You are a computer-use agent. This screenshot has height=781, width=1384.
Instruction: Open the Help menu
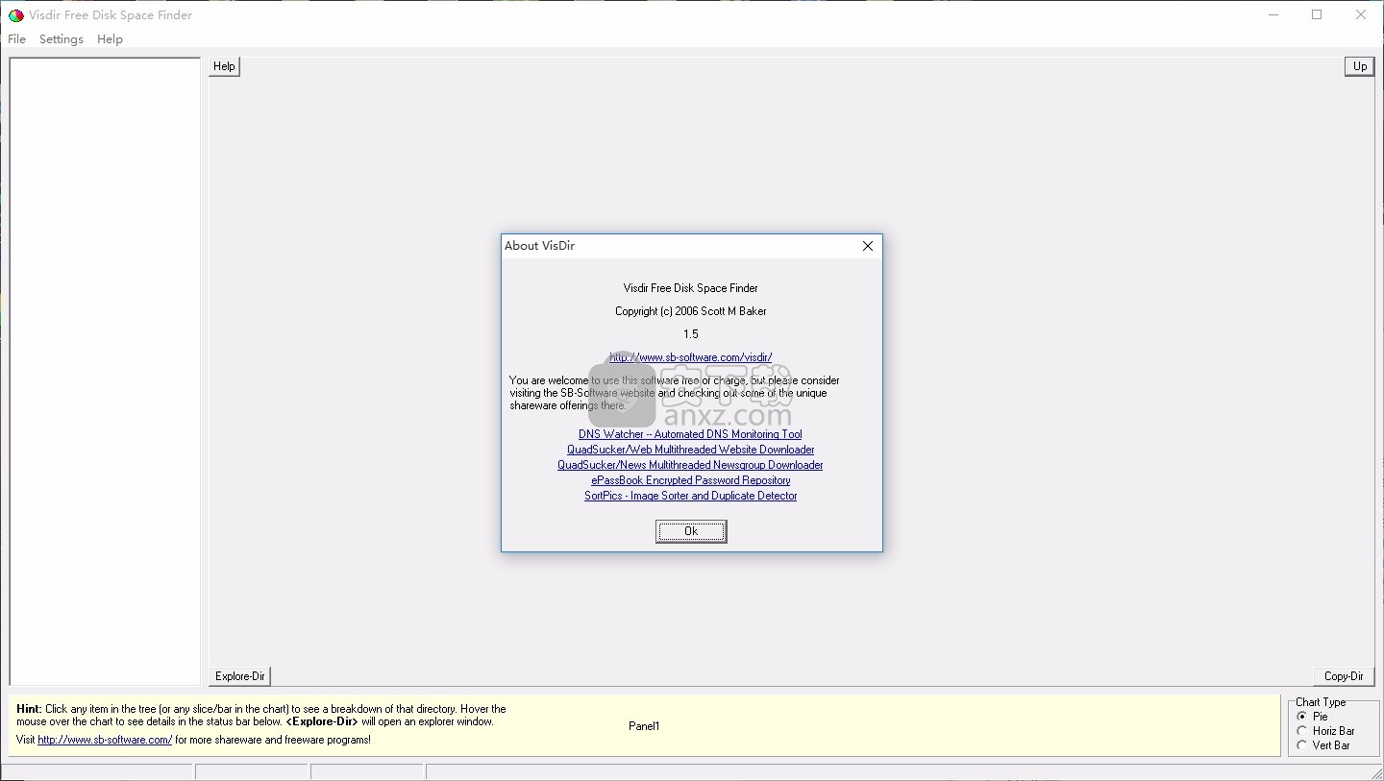coord(111,39)
